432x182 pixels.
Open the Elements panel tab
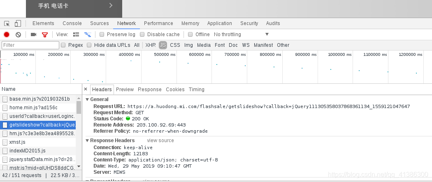(43, 23)
